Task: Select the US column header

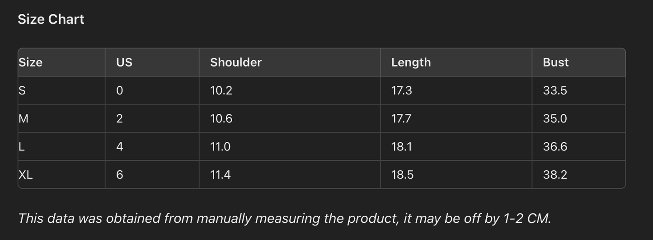Action: pyautogui.click(x=124, y=62)
